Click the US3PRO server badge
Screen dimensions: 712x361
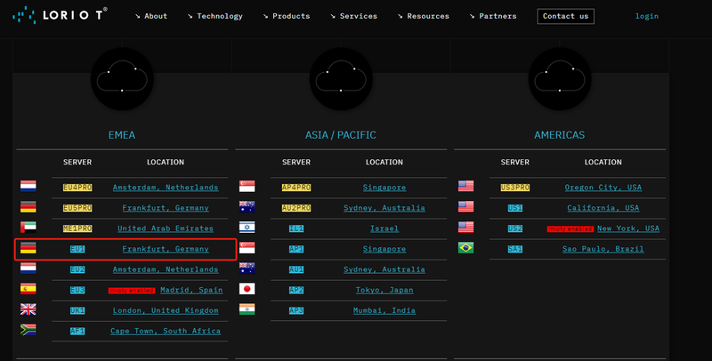tap(515, 187)
